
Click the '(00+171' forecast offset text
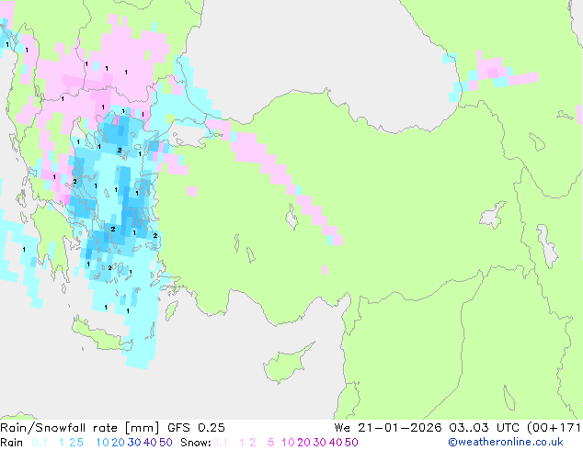click(x=554, y=428)
